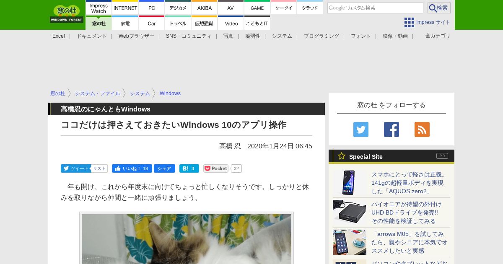Open the Impress Watch tab

[x=99, y=8]
